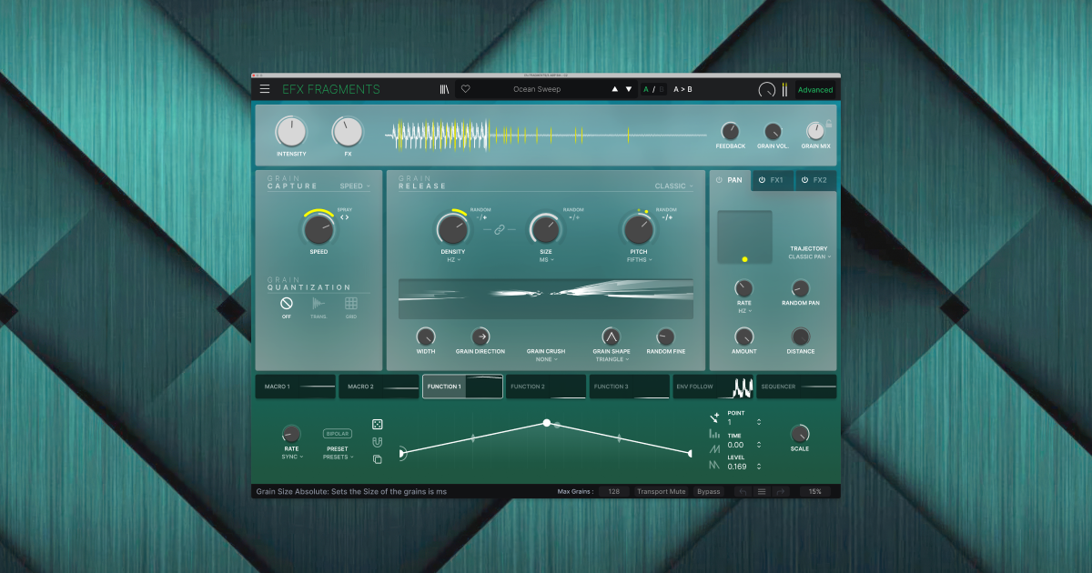1092x573 pixels.
Task: Favorite the Ocean Sweep preset via the heart icon
Action: pos(466,89)
